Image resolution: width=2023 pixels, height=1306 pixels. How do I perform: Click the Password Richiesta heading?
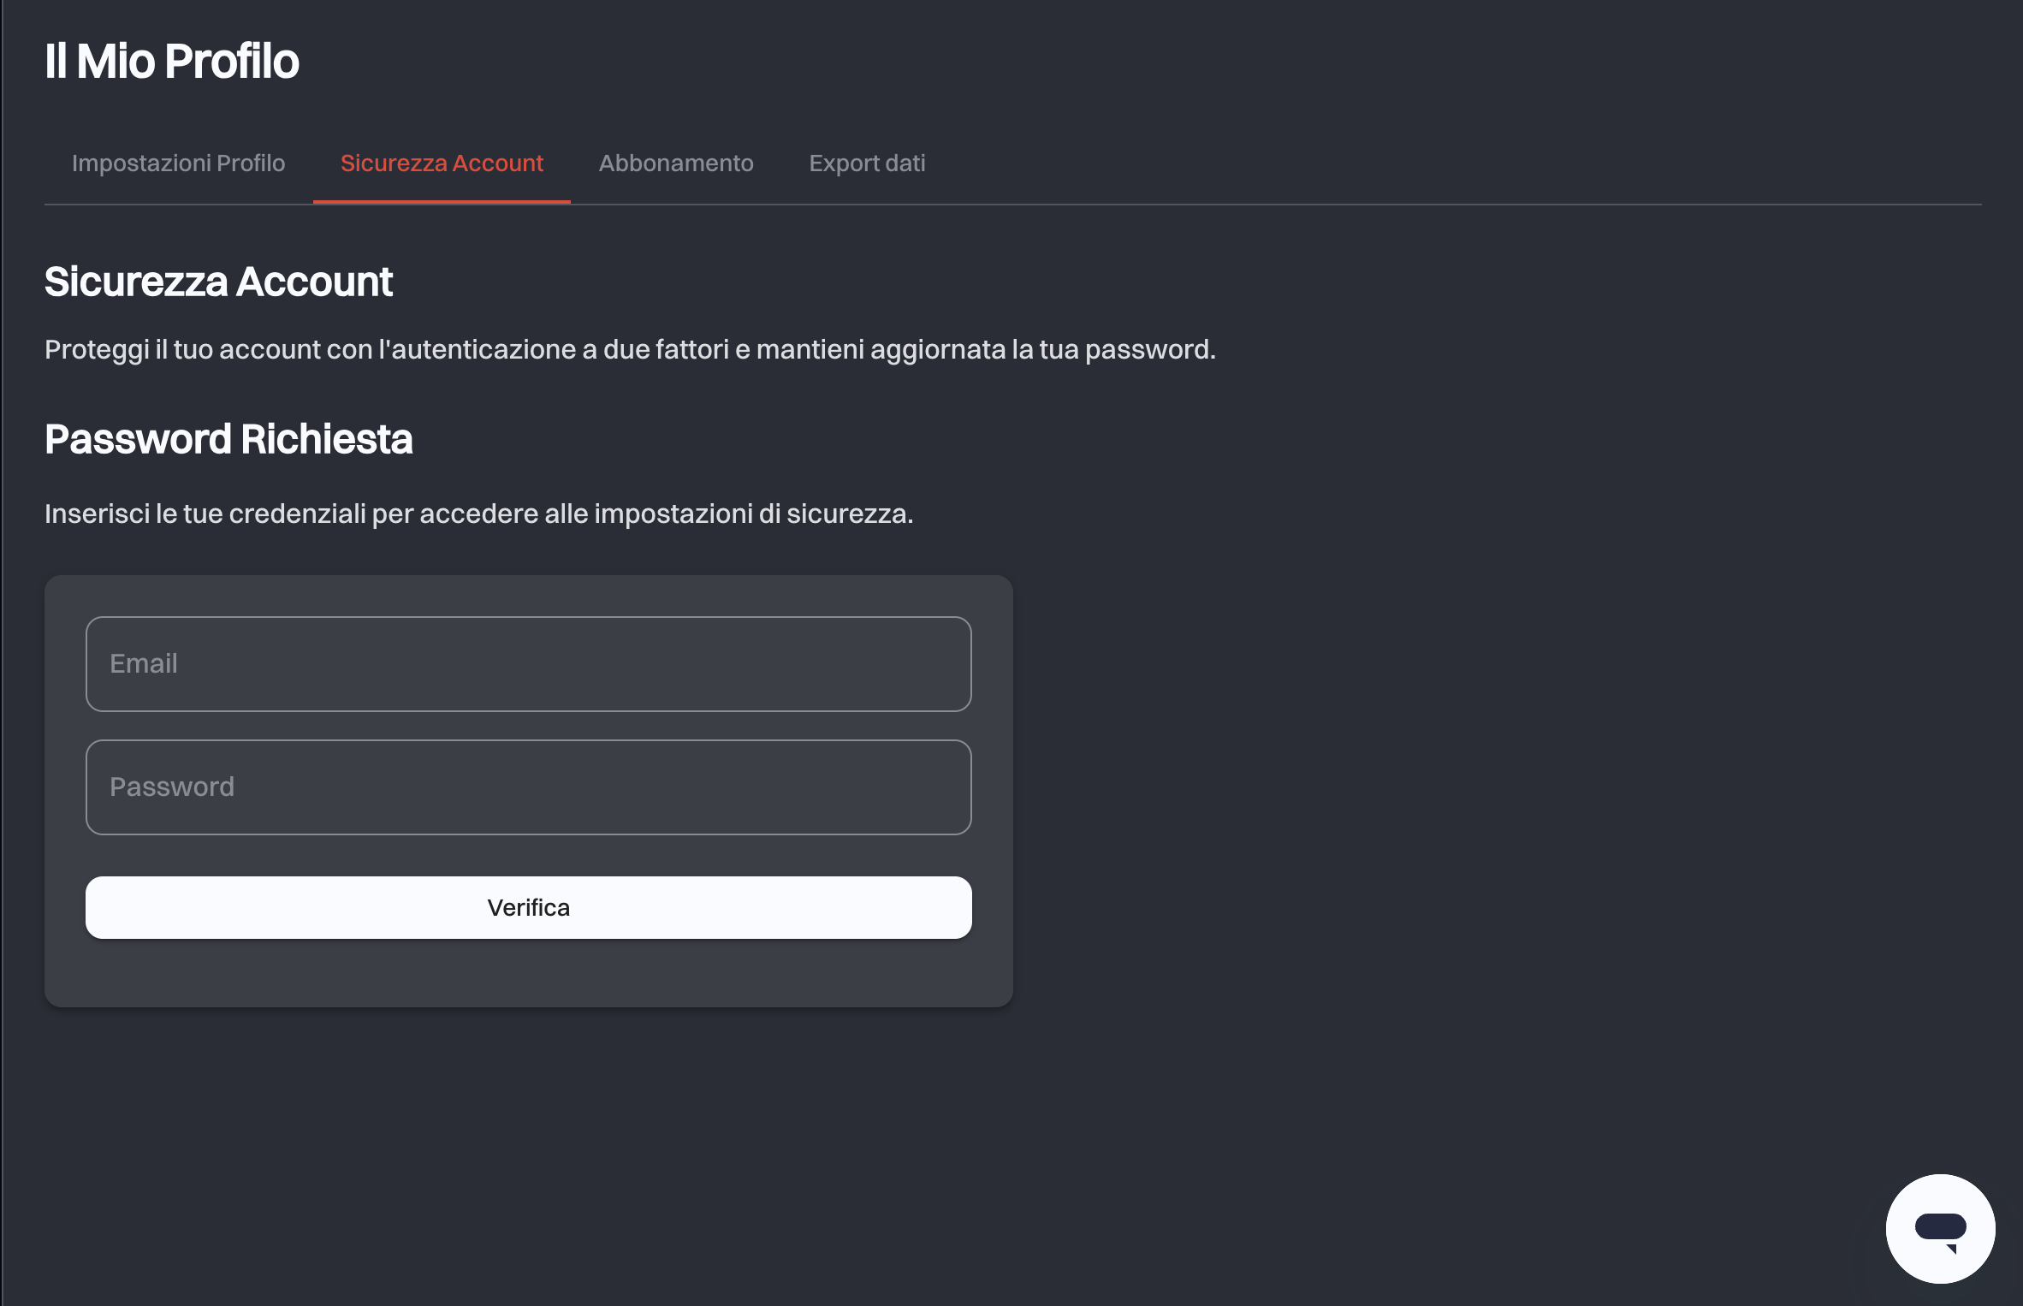pyautogui.click(x=228, y=439)
